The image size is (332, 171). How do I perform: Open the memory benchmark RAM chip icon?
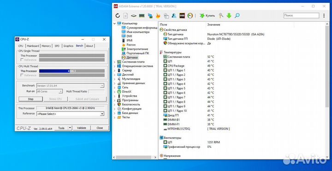coord(142,16)
